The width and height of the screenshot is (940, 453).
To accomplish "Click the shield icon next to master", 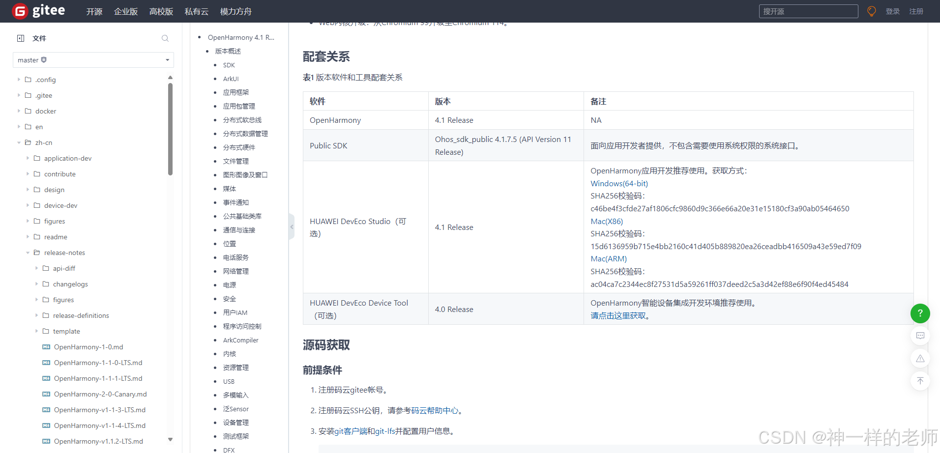I will (44, 60).
